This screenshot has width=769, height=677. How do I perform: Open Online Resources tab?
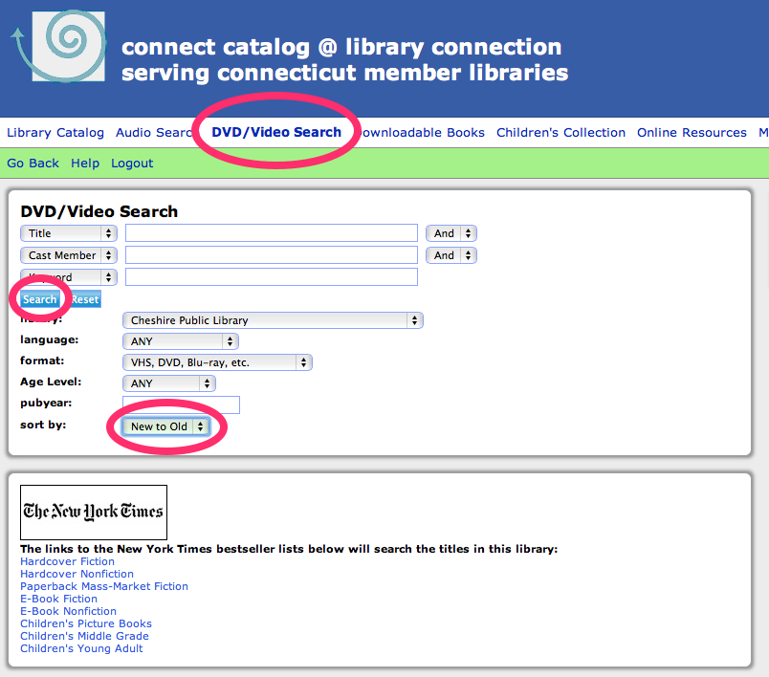tap(692, 133)
